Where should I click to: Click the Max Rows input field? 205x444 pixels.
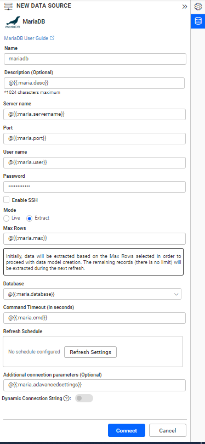[94, 238]
